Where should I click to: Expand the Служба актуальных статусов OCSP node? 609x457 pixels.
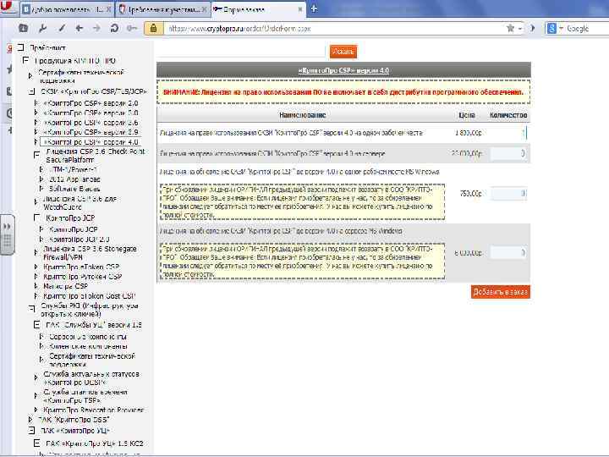point(36,377)
